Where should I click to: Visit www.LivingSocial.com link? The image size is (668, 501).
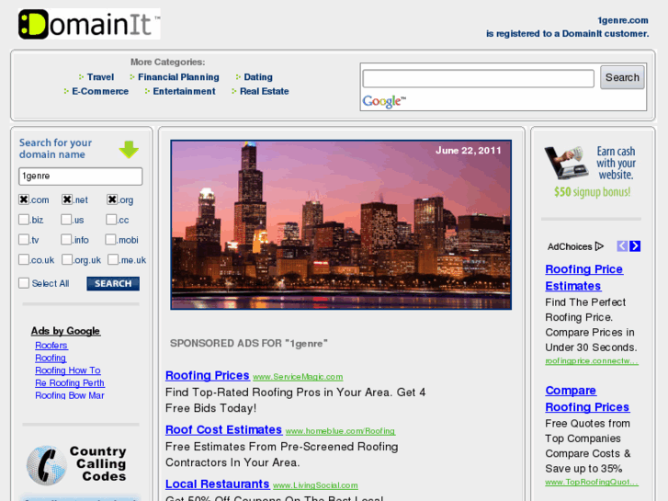point(315,485)
